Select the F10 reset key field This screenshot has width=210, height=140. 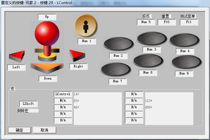pyautogui.click(x=166, y=22)
